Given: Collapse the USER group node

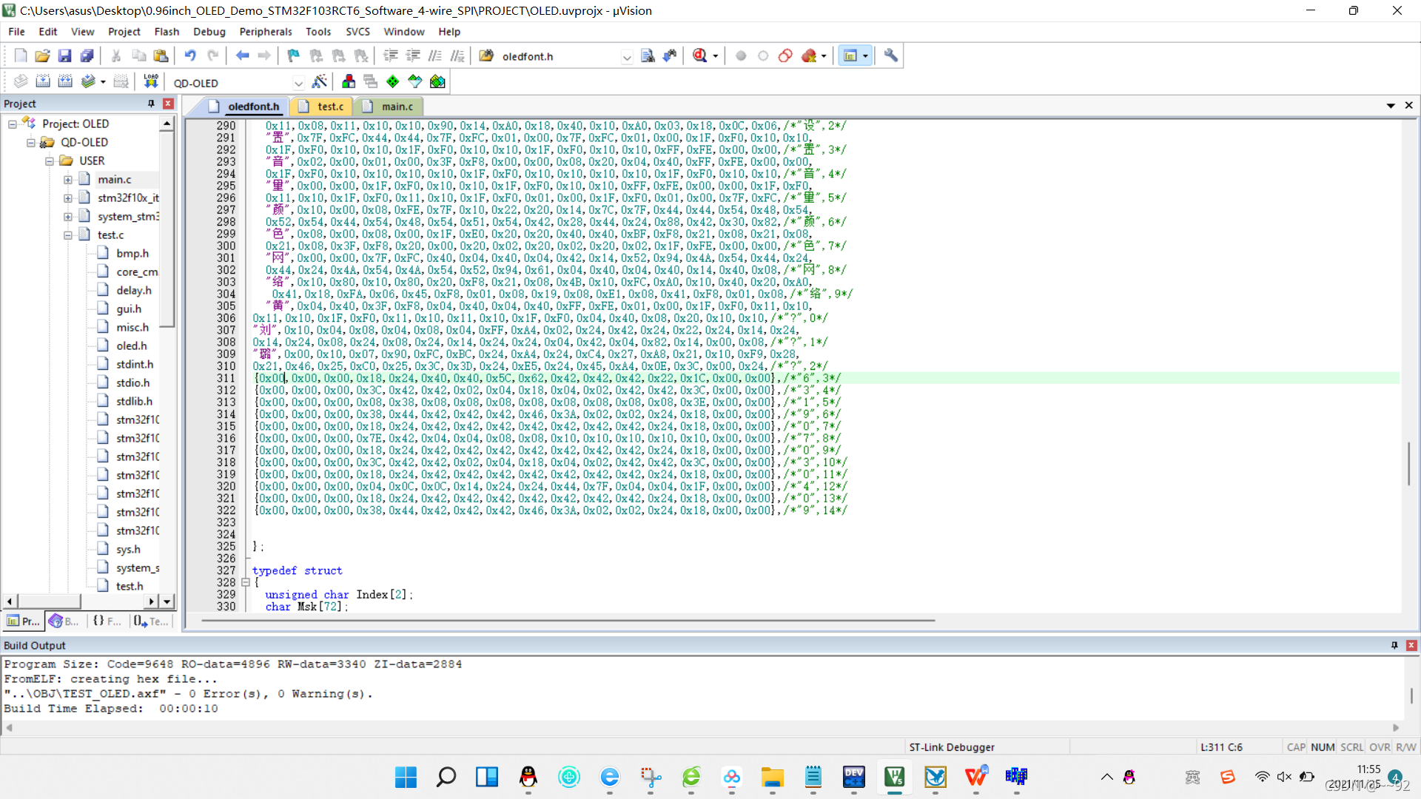Looking at the screenshot, I should pyautogui.click(x=49, y=161).
